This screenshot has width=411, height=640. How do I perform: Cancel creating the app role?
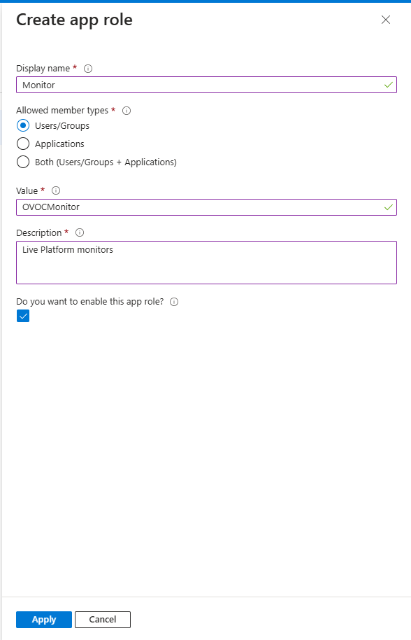103,620
